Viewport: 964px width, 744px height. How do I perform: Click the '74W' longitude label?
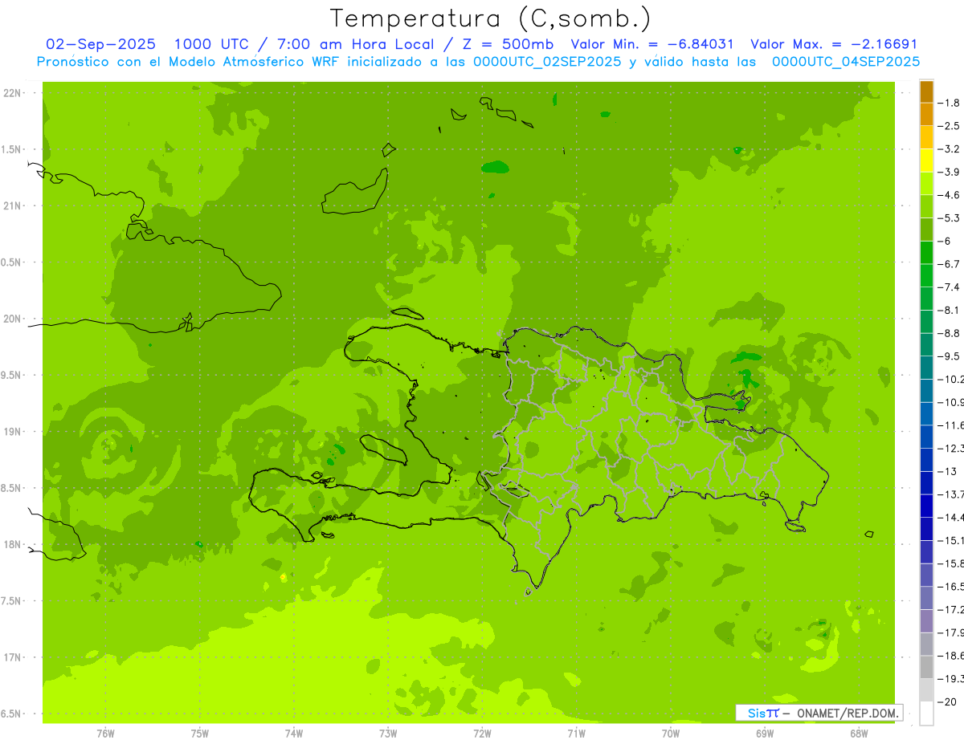click(x=294, y=734)
